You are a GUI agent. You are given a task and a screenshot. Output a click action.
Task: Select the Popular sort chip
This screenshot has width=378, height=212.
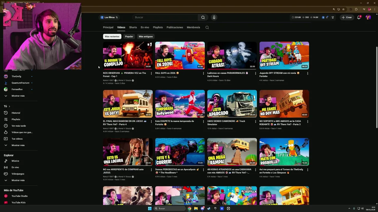[129, 37]
